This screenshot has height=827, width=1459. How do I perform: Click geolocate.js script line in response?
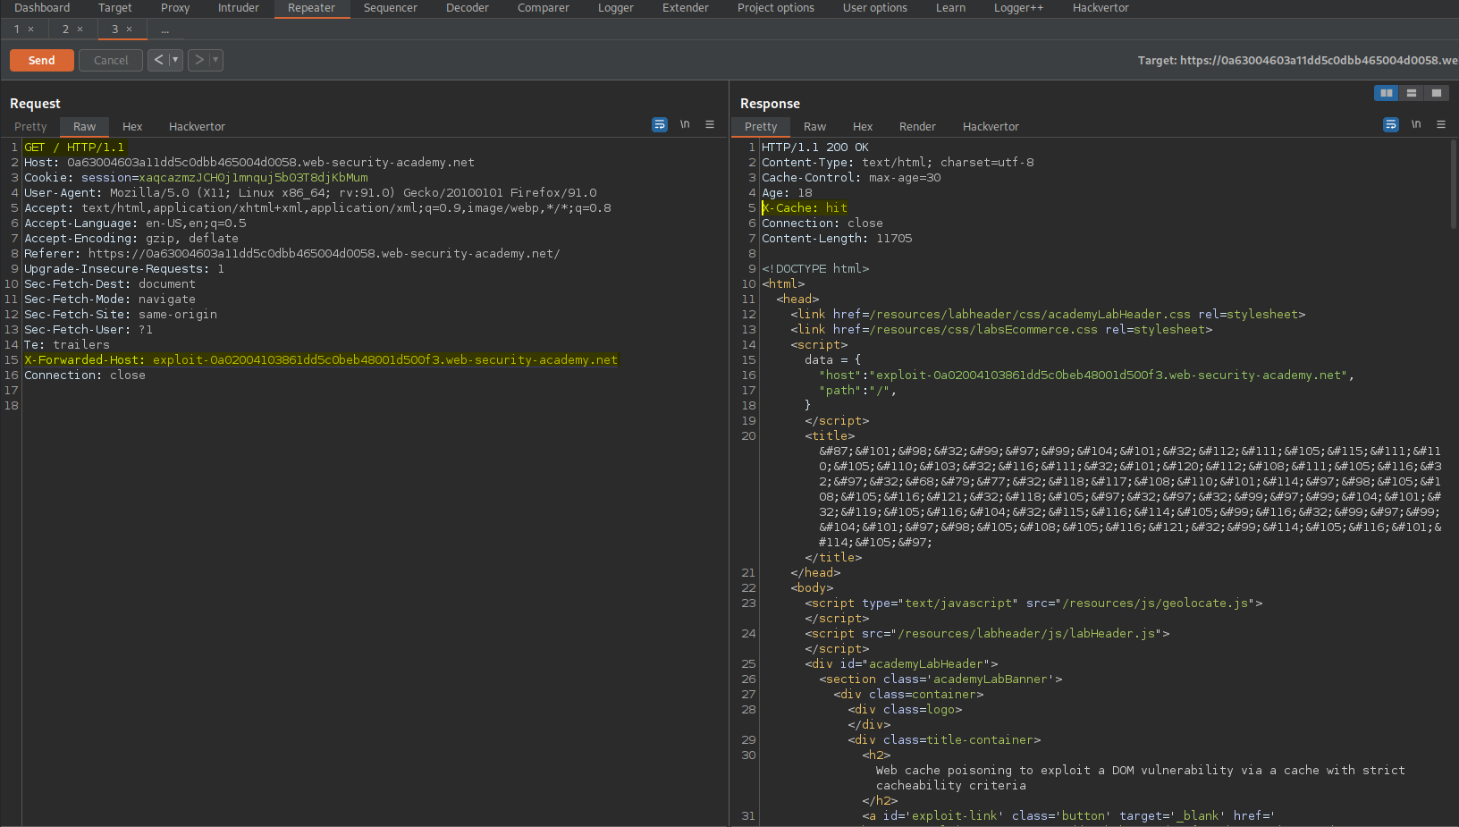coord(1033,603)
